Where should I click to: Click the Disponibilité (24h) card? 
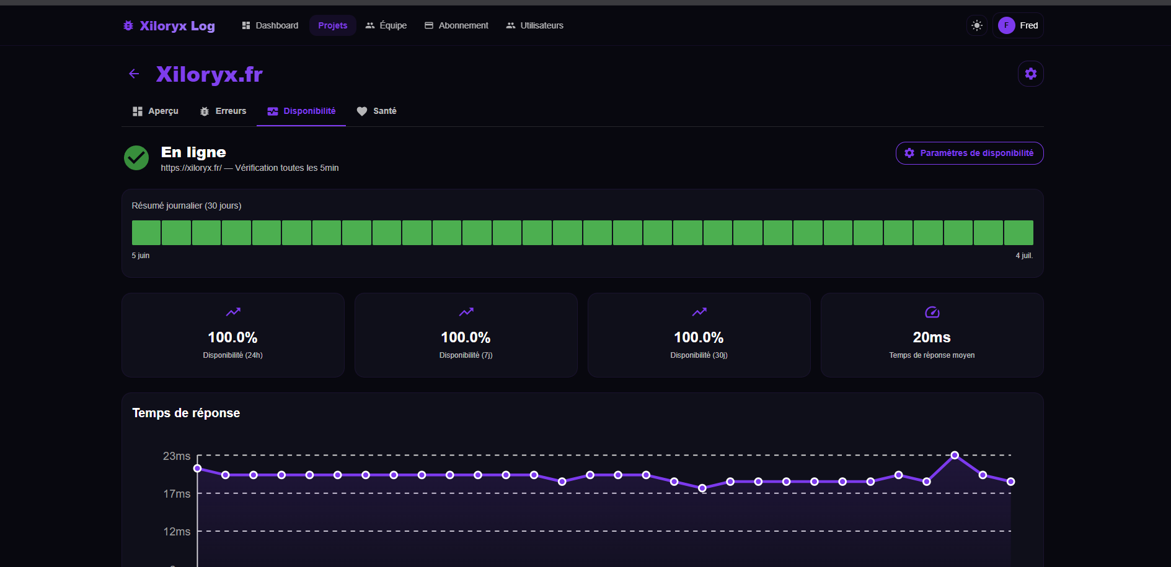coord(233,335)
